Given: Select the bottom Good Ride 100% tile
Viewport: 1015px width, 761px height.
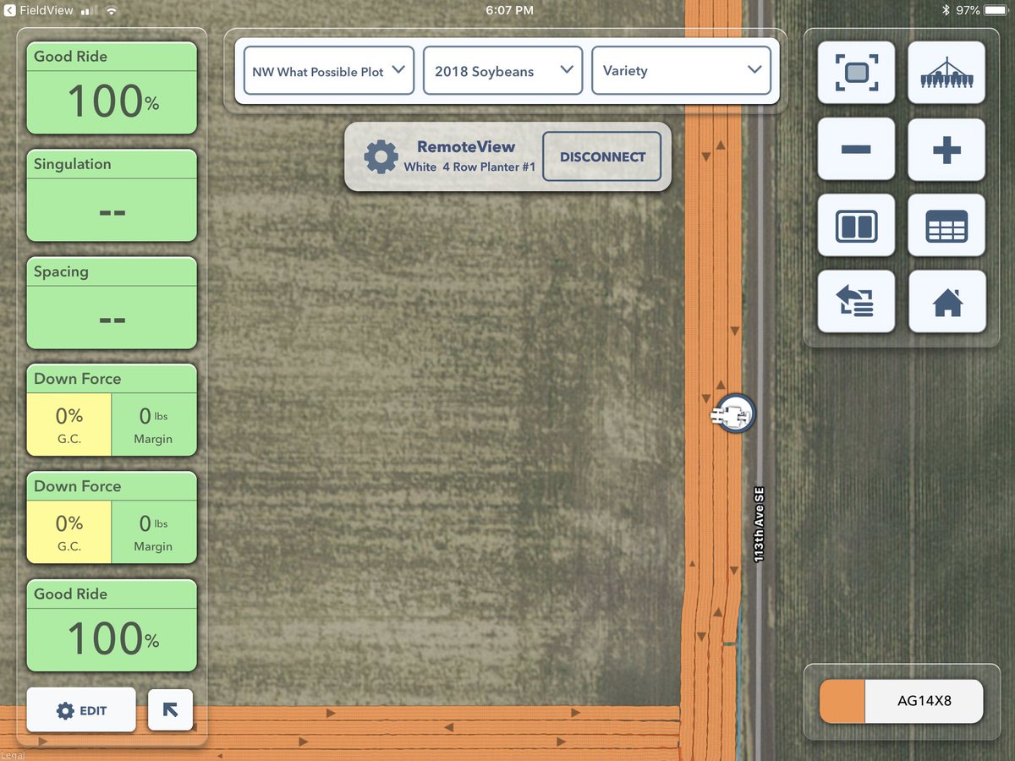Looking at the screenshot, I should (x=112, y=626).
